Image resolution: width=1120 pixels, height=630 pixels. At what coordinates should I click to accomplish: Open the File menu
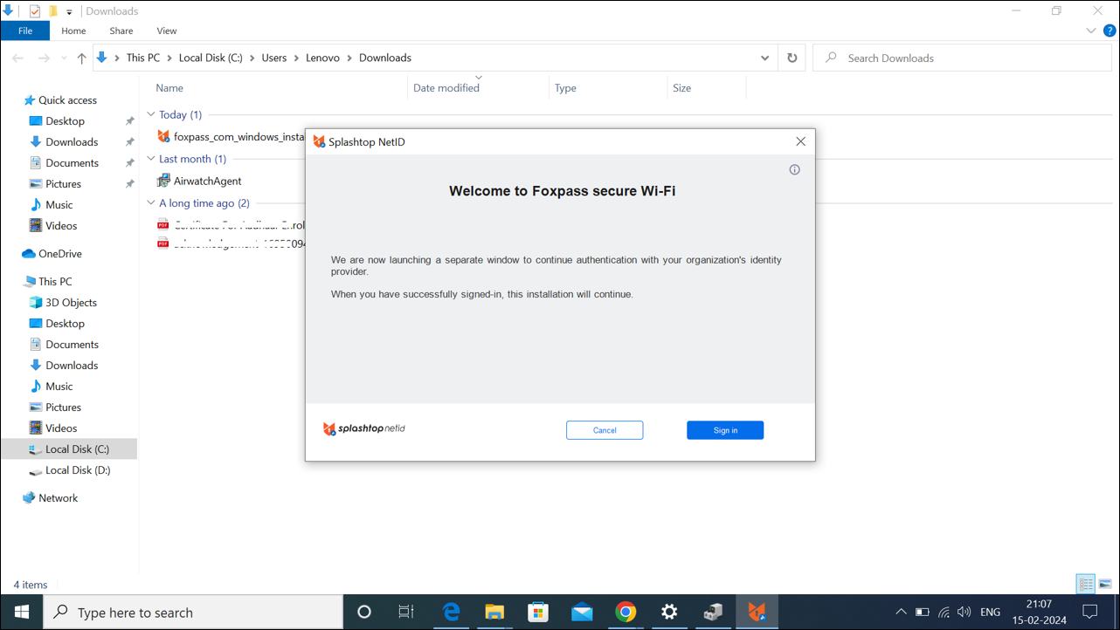pos(25,31)
